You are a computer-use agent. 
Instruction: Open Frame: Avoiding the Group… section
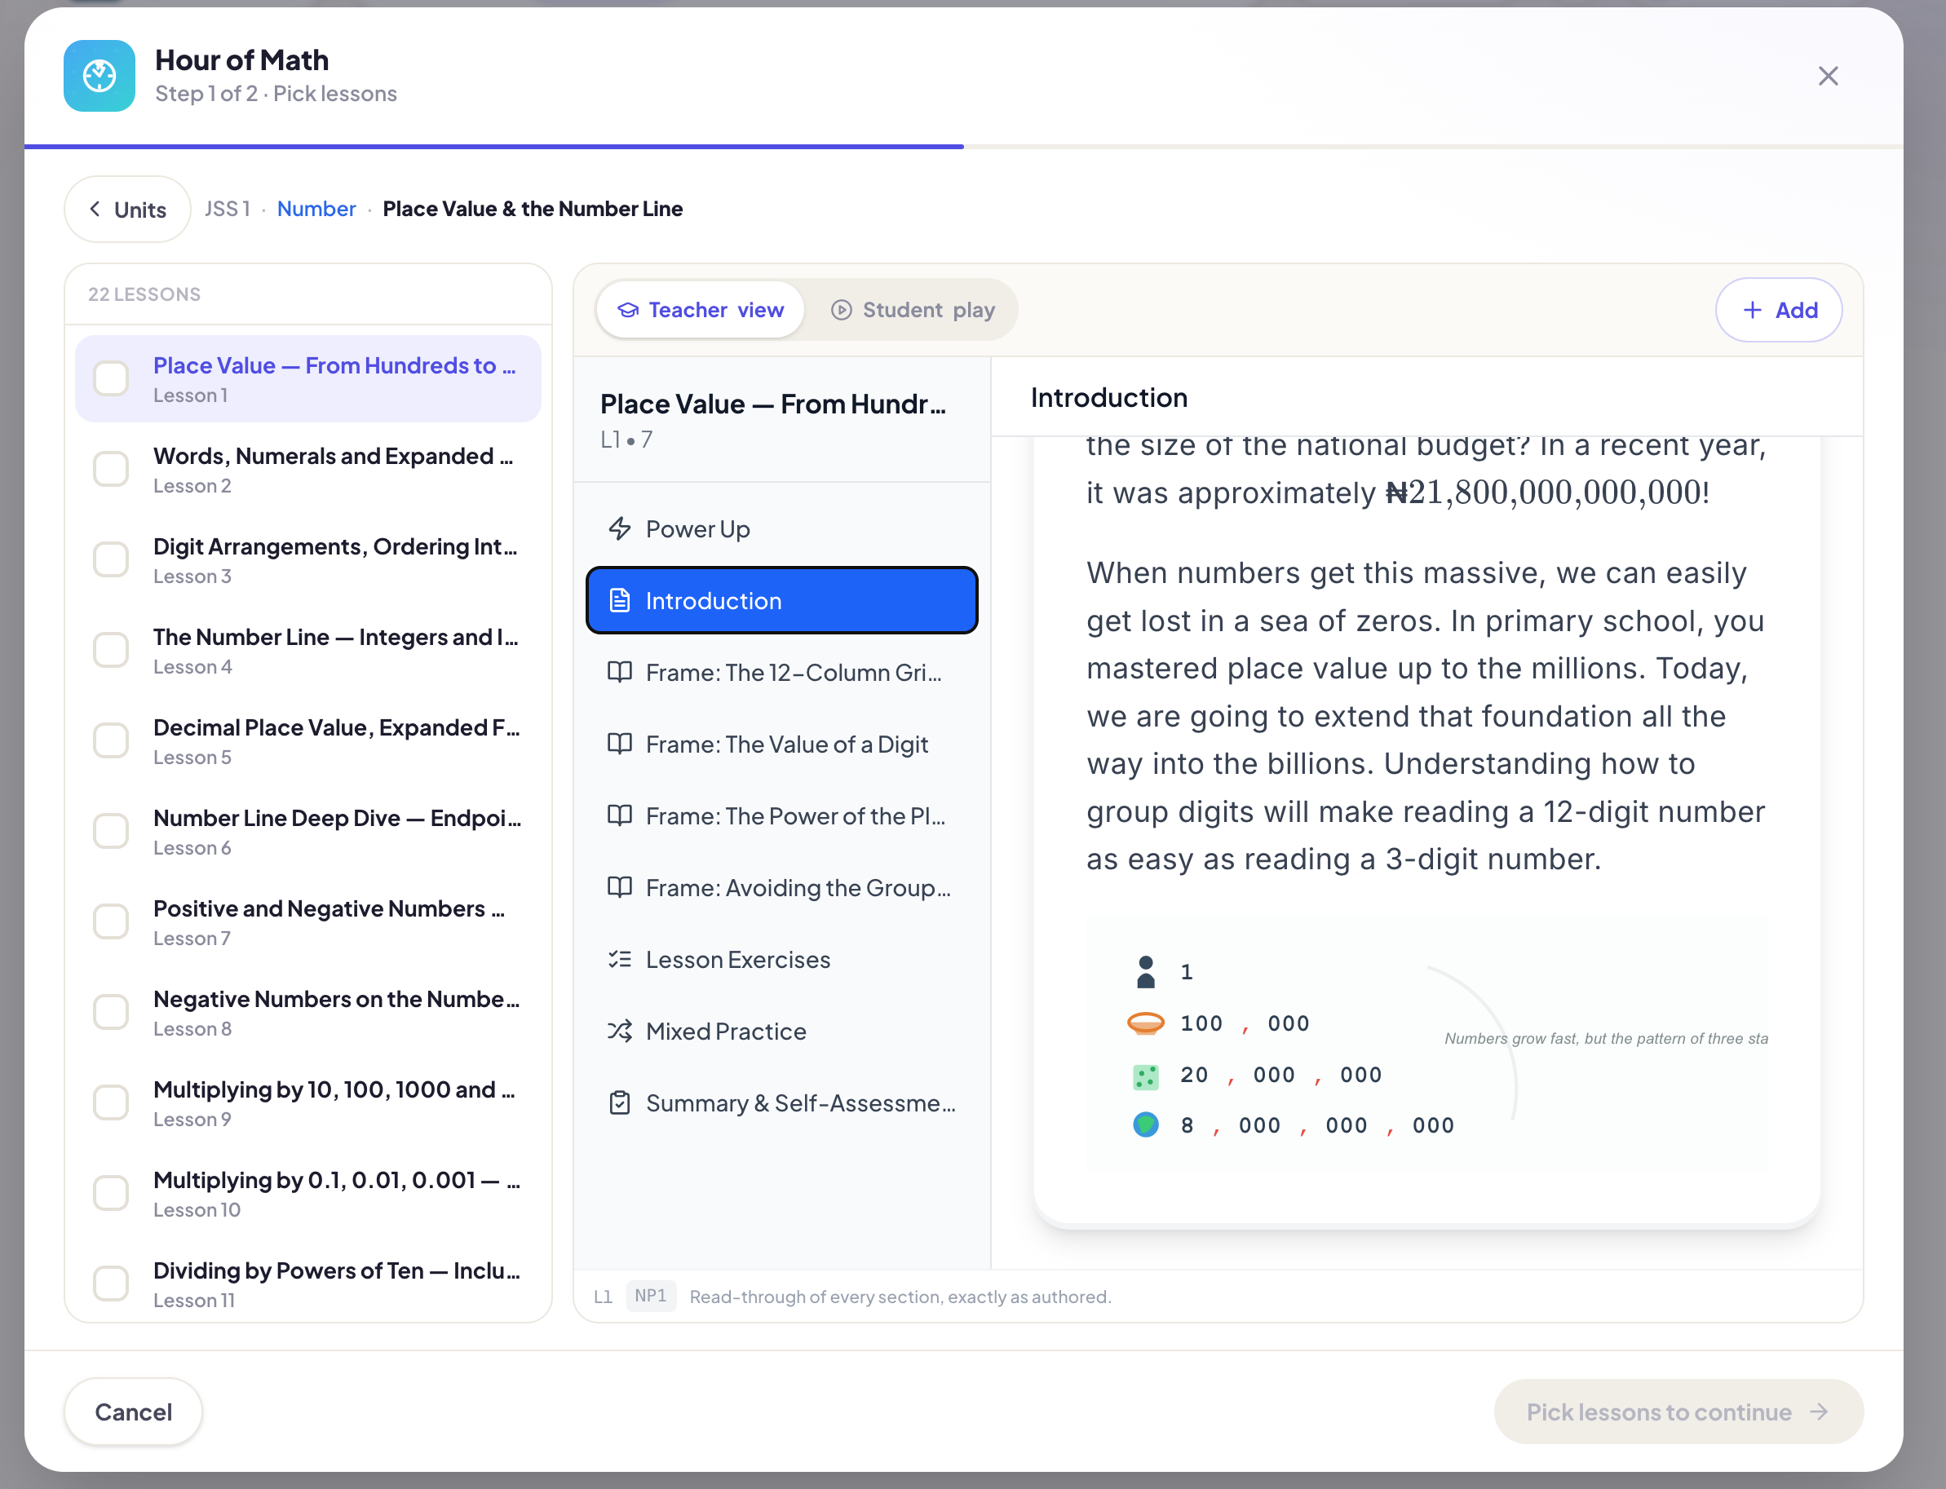[x=781, y=888]
